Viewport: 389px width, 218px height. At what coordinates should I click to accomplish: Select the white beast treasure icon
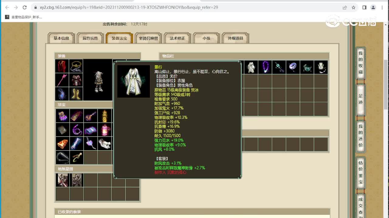(x=105, y=144)
